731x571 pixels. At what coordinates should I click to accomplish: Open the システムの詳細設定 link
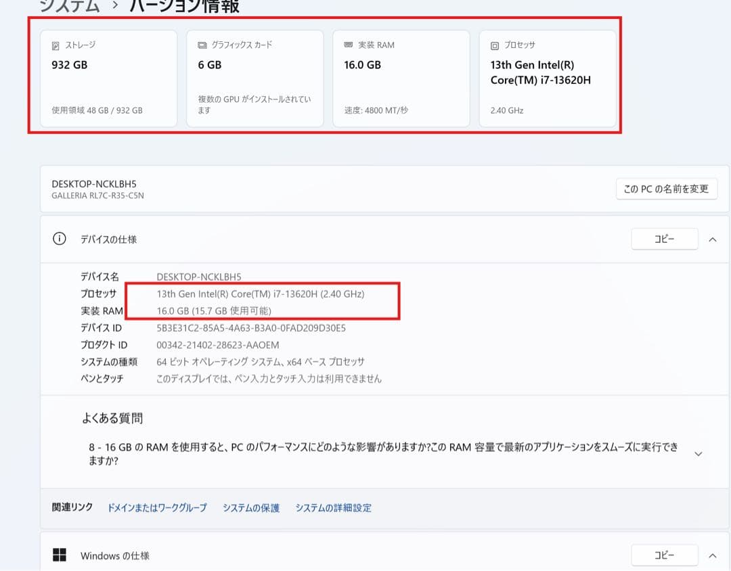[x=333, y=508]
